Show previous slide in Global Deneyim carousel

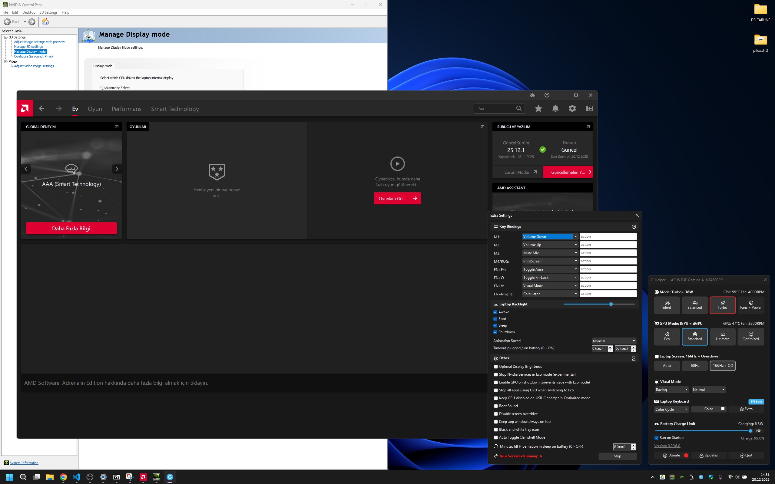click(x=26, y=169)
